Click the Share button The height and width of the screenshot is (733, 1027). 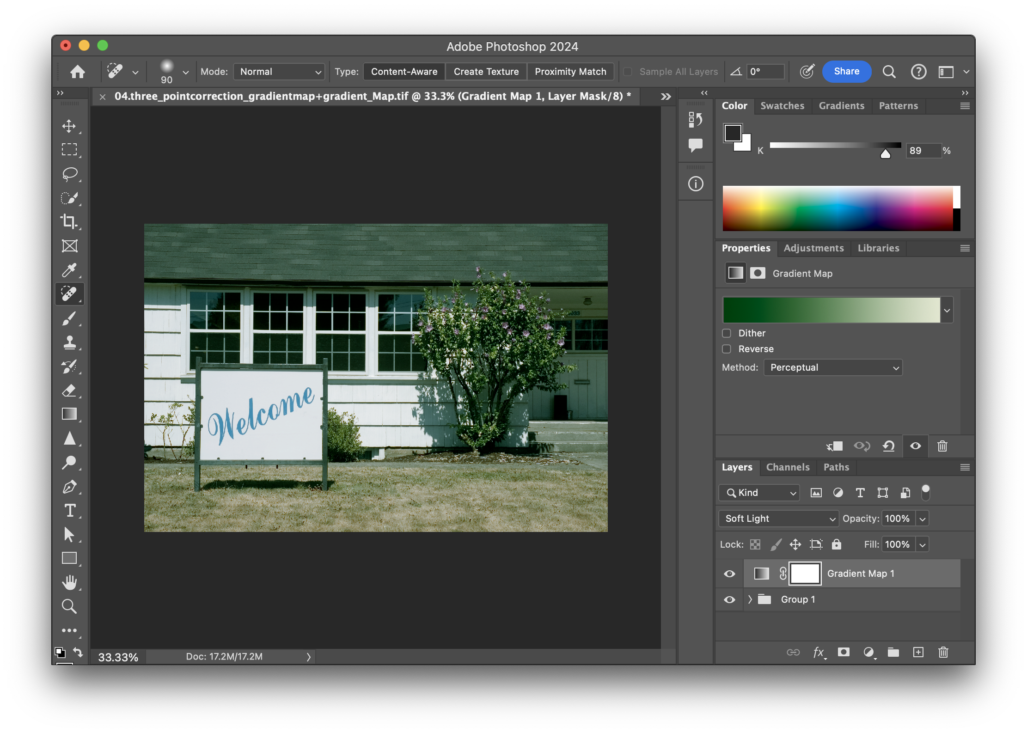tap(846, 72)
